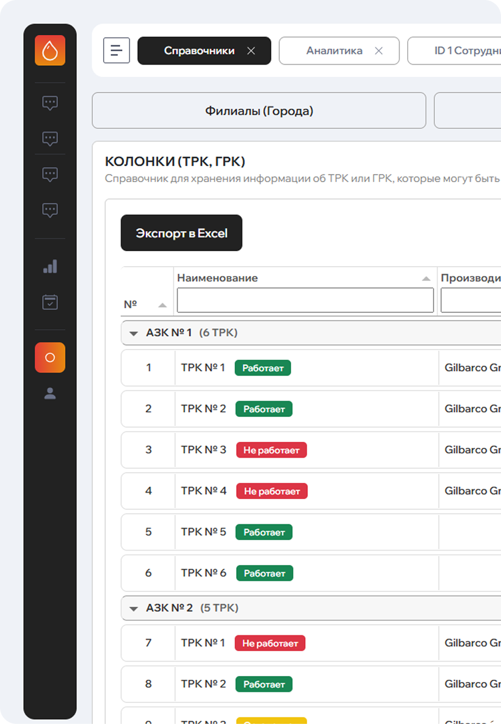Screen dimensions: 501x724
Task: Sort by the № column arrow
Action: click(162, 305)
